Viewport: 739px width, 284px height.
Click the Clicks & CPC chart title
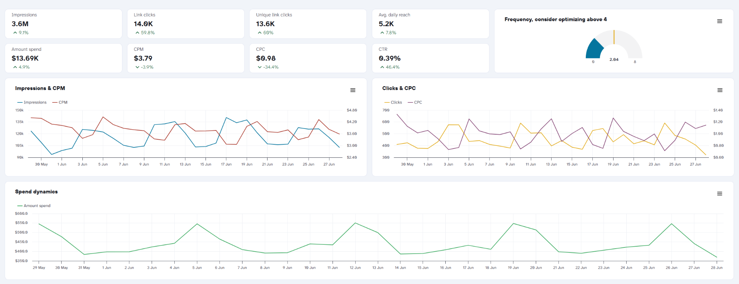coord(399,88)
